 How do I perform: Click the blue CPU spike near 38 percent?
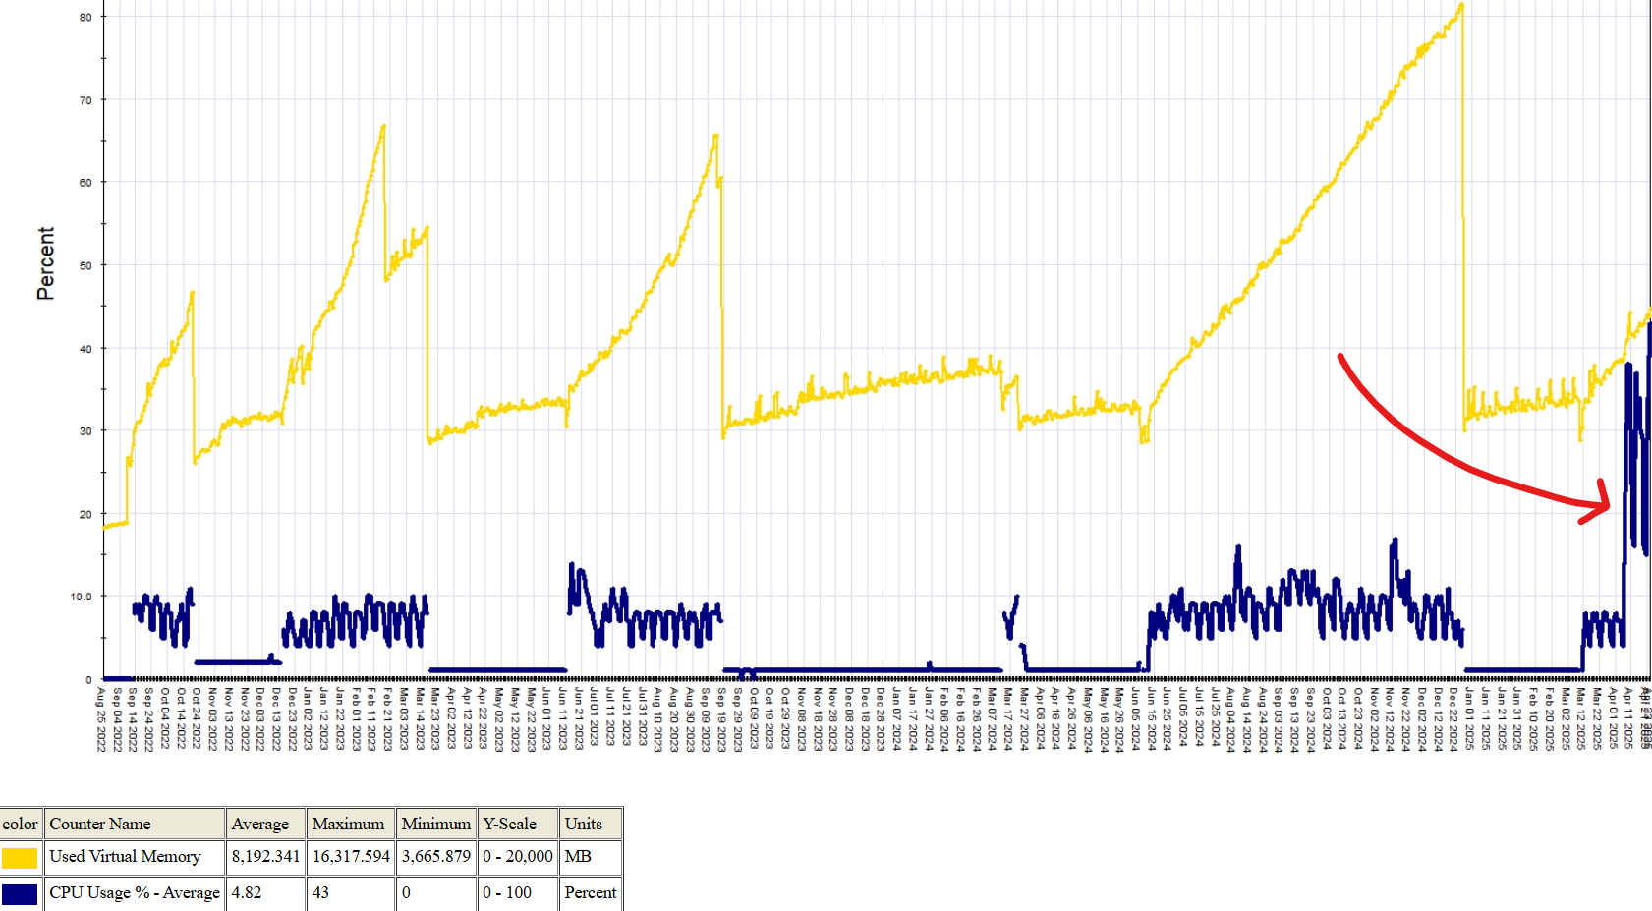1628,368
